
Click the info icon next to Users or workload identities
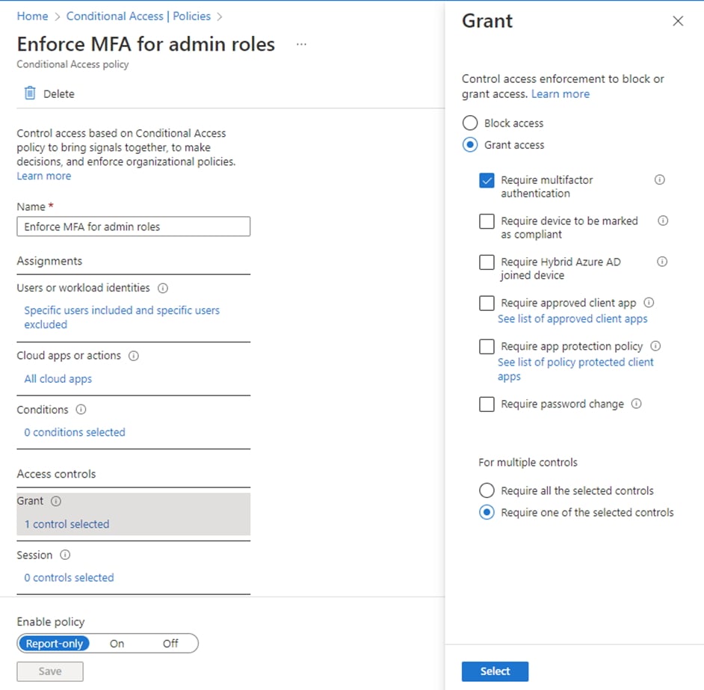pyautogui.click(x=163, y=288)
